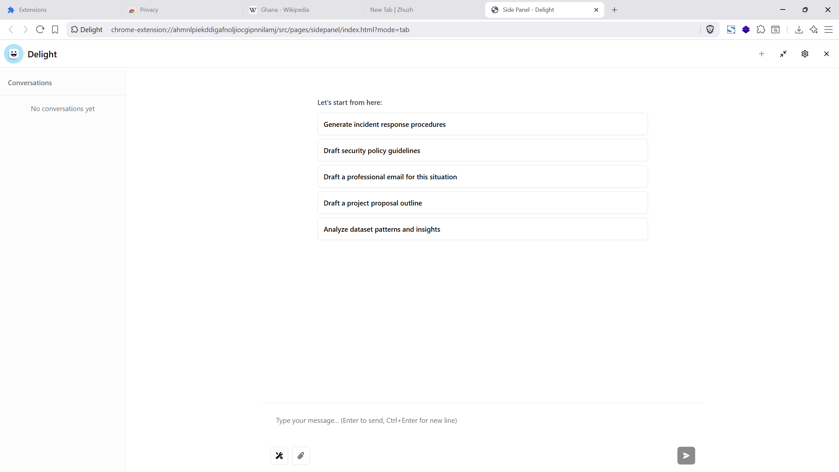Image resolution: width=839 pixels, height=472 pixels.
Task: Choose Draft security policy guidelines suggestion
Action: coord(482,150)
